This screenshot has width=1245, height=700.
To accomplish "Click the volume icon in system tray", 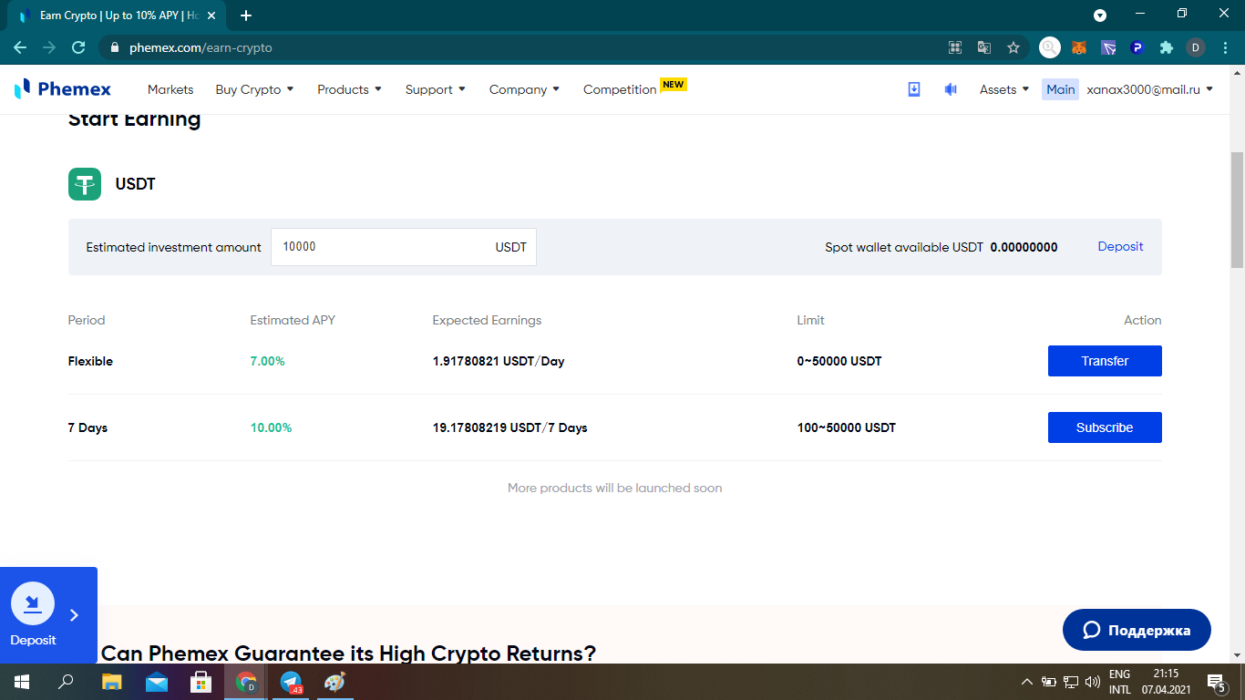I will click(x=1093, y=682).
